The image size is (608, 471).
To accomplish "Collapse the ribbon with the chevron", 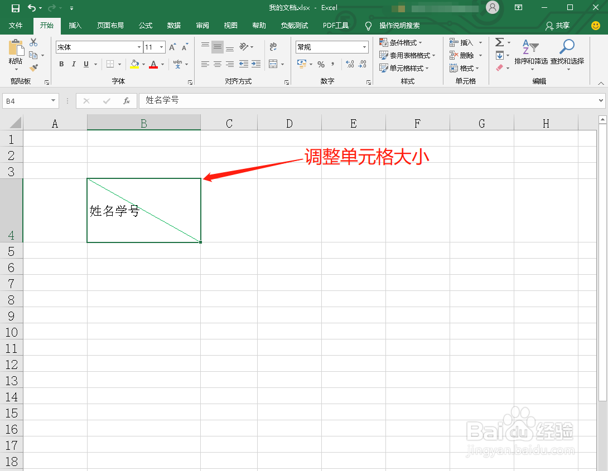I will pyautogui.click(x=601, y=83).
